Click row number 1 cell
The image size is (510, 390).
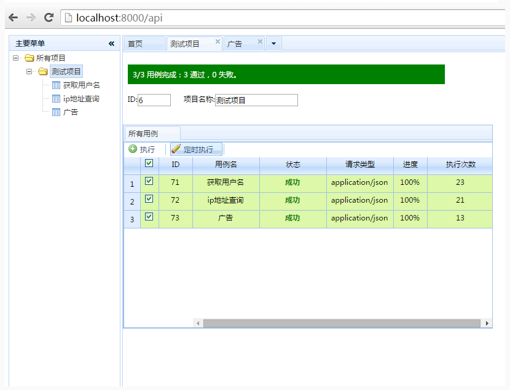pyautogui.click(x=132, y=184)
